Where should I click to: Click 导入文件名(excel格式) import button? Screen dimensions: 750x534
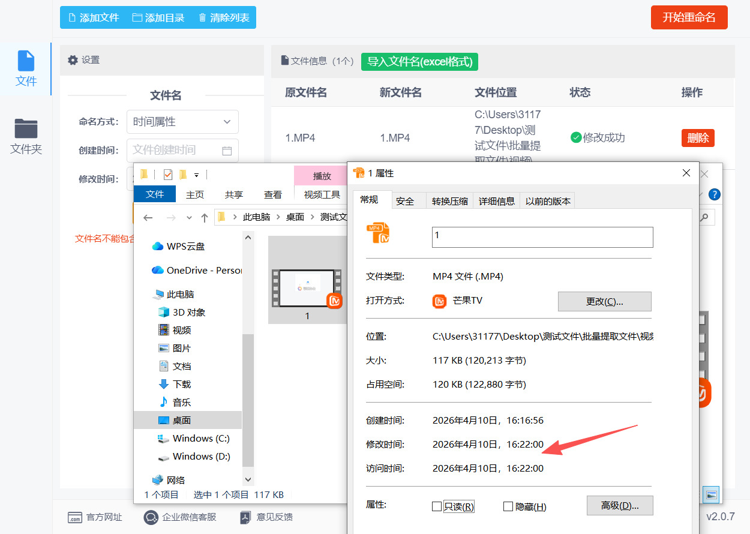[x=419, y=61]
